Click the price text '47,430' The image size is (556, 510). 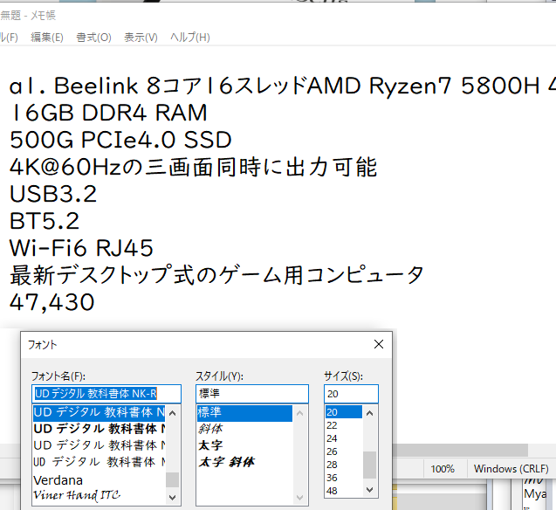(52, 302)
